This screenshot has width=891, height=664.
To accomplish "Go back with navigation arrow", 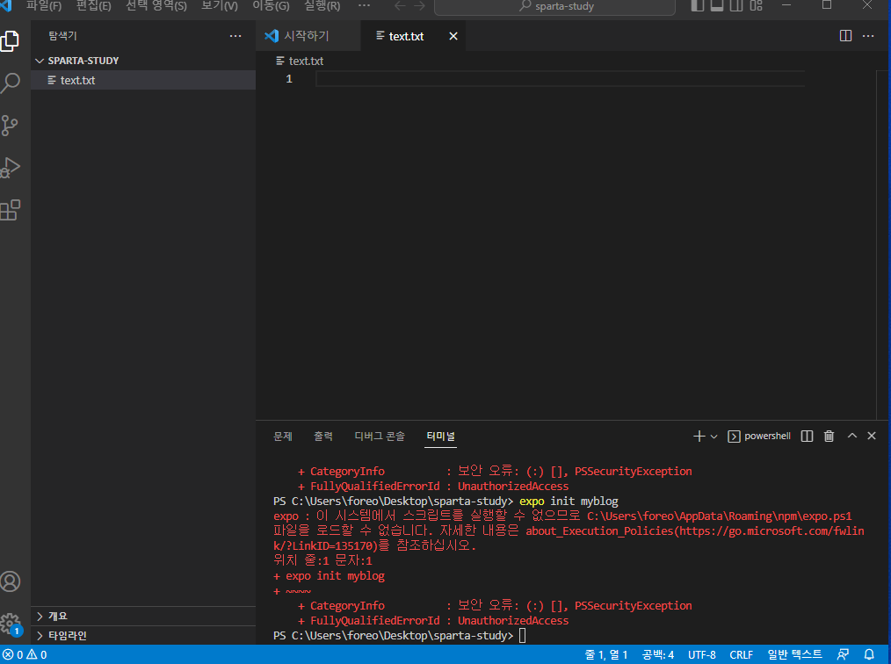I will (400, 6).
